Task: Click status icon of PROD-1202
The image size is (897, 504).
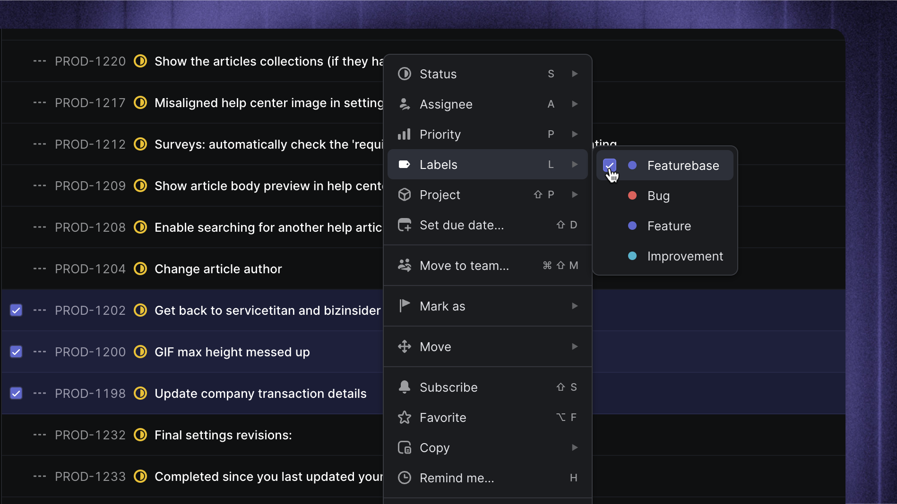Action: [140, 311]
